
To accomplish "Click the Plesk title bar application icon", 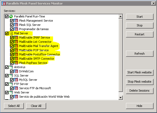I will pos(4,3).
